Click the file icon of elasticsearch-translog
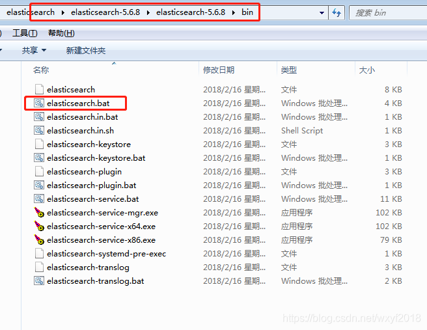Image resolution: width=427 pixels, height=330 pixels. click(39, 267)
